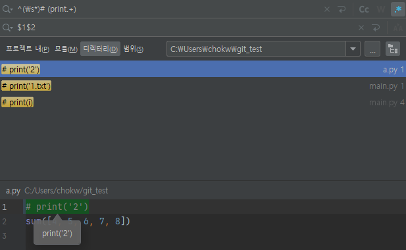The image size is (406, 250).
Task: Open the search history magnifier dropdown
Action: (x=7, y=9)
